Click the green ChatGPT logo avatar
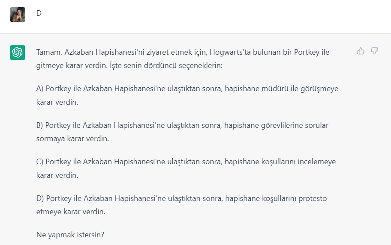 pos(18,53)
